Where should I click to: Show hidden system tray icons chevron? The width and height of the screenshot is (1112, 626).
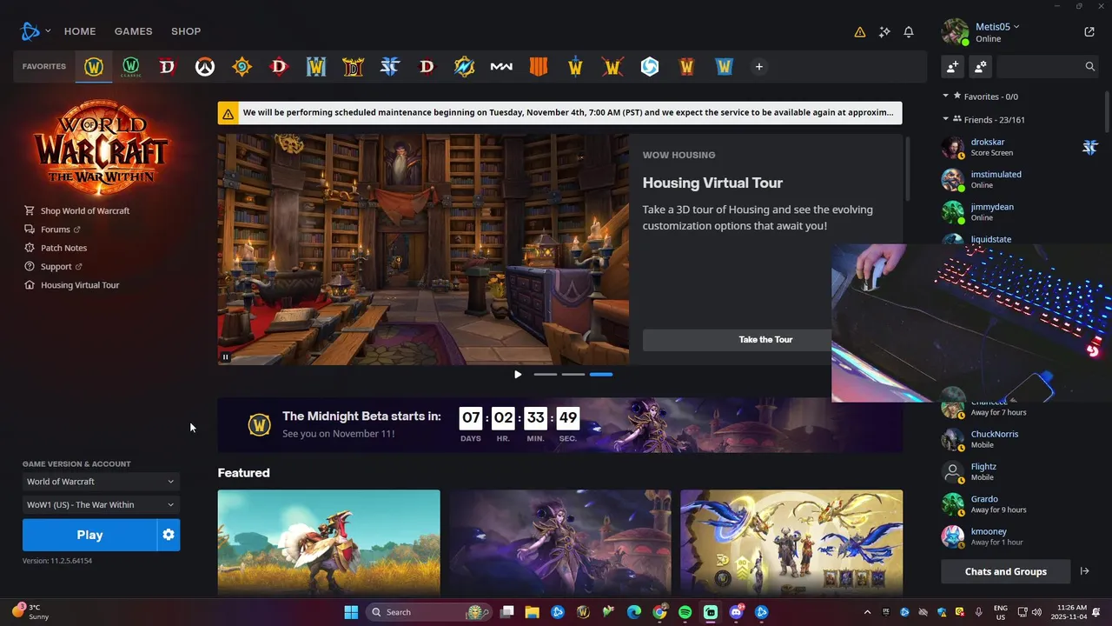(x=866, y=612)
